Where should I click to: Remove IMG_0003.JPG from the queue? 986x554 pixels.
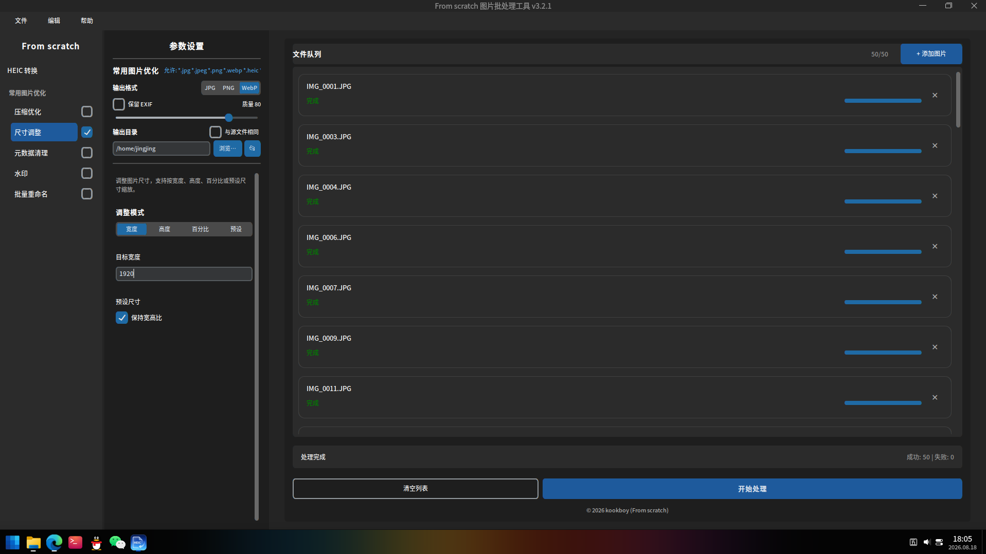click(935, 146)
